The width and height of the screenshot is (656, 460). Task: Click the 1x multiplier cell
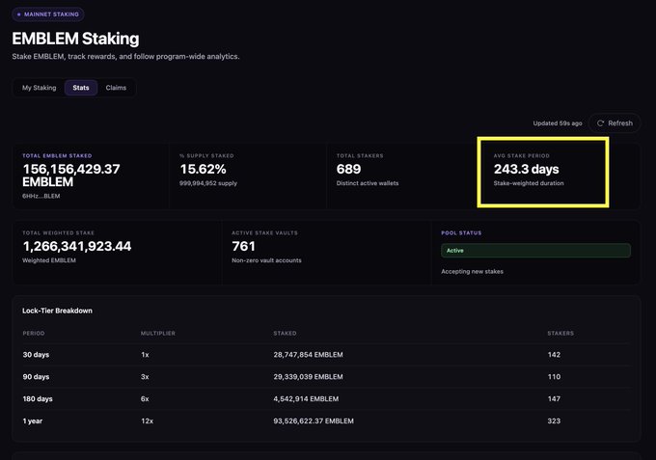coord(145,355)
